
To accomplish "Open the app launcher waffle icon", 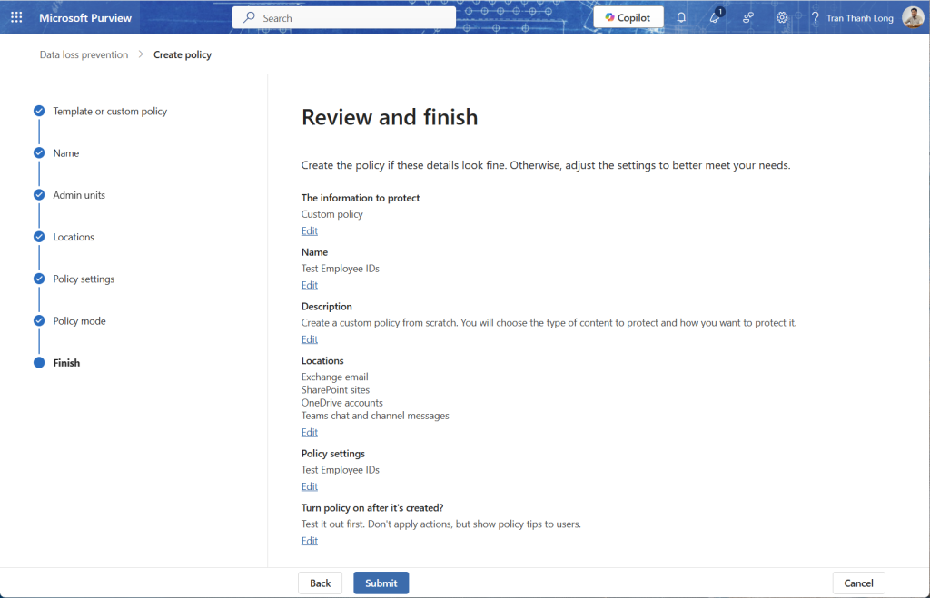I will (16, 17).
